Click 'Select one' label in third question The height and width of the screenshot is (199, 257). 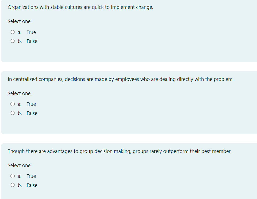pyautogui.click(x=20, y=165)
